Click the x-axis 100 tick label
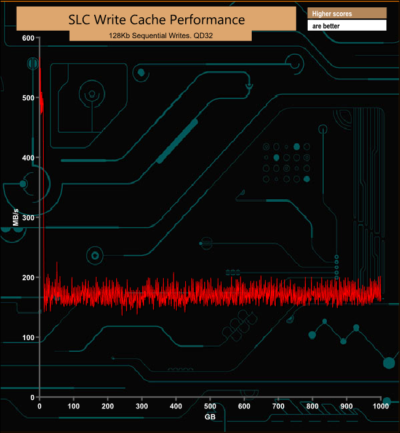This screenshot has height=433, width=400. tap(73, 406)
